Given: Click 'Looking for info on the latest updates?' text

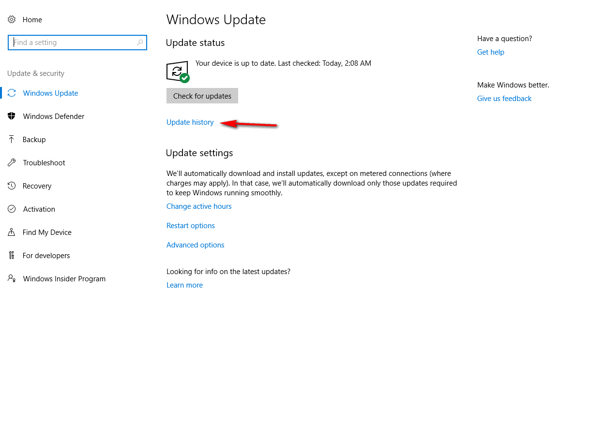Looking at the screenshot, I should tap(228, 272).
